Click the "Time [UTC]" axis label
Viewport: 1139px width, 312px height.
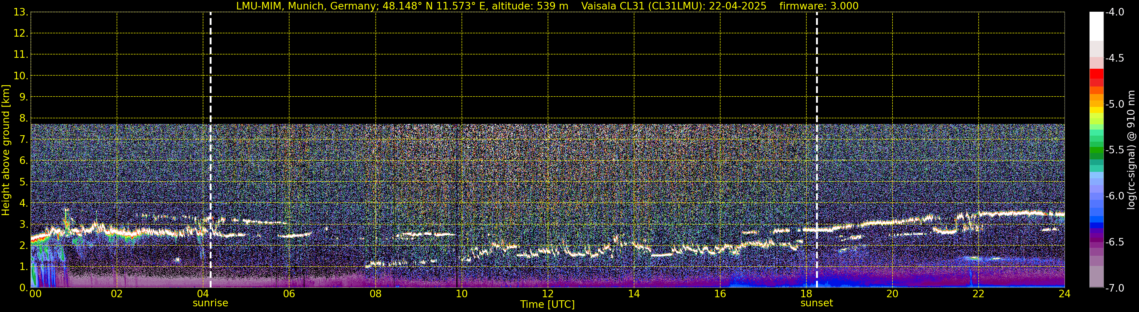[x=547, y=304]
